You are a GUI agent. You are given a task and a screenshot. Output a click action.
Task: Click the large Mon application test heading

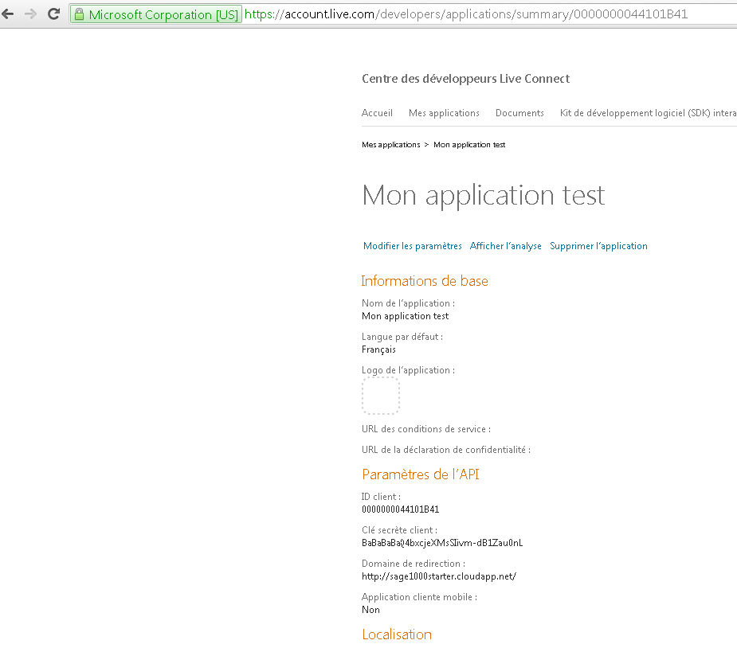click(483, 195)
